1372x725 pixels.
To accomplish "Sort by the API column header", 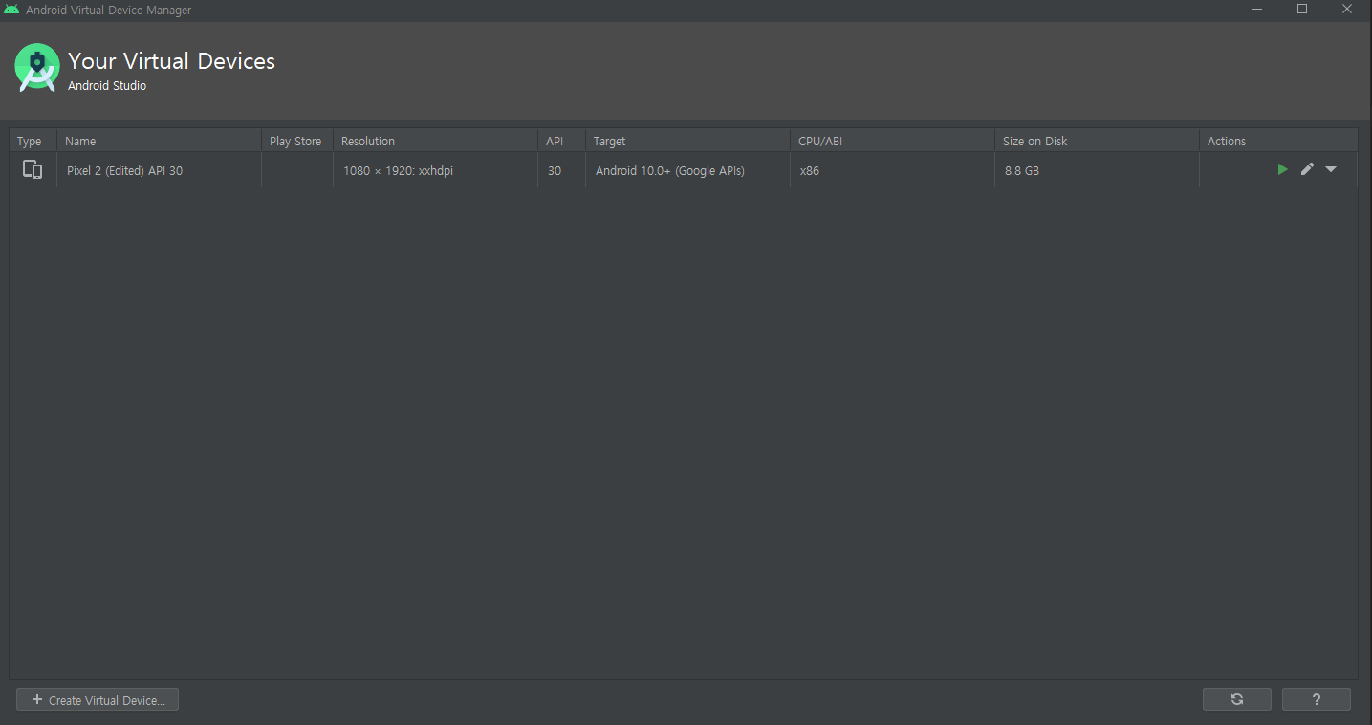I will pyautogui.click(x=555, y=141).
